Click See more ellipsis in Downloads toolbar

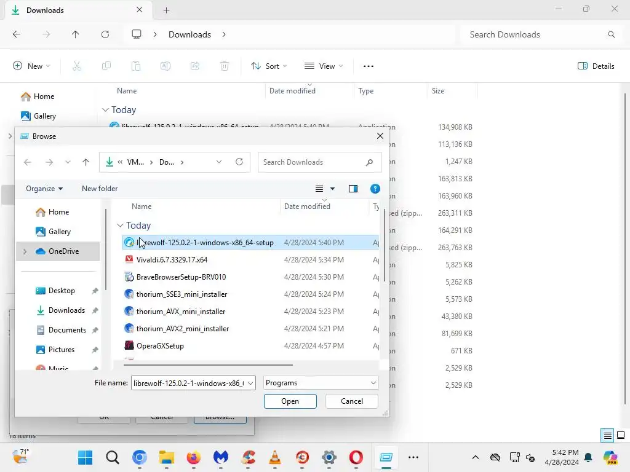tap(369, 66)
